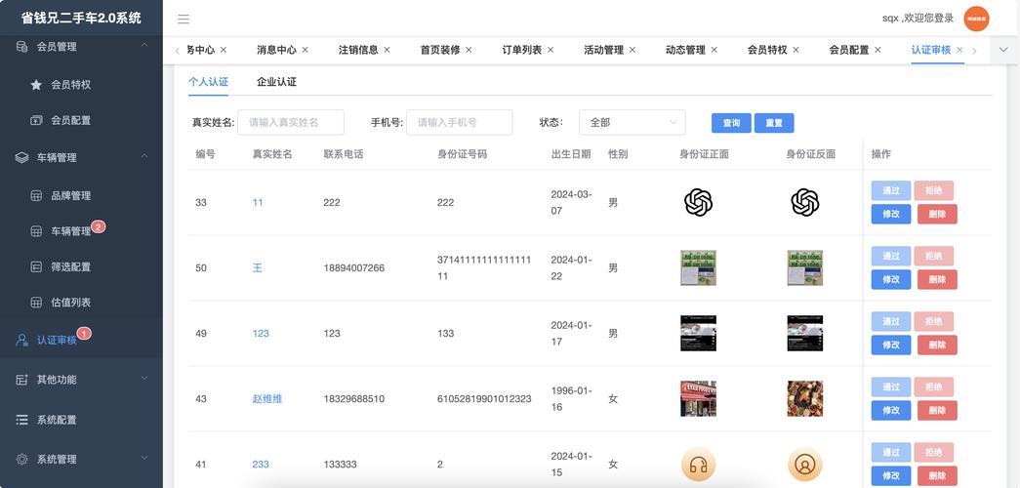The width and height of the screenshot is (1020, 488).
Task: Click the hamburger menu collapse icon
Action: tap(184, 19)
